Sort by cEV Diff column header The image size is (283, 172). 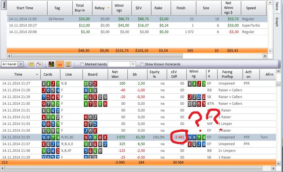pos(174,74)
